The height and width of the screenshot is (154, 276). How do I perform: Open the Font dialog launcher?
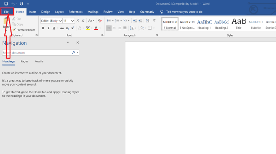tap(102, 35)
